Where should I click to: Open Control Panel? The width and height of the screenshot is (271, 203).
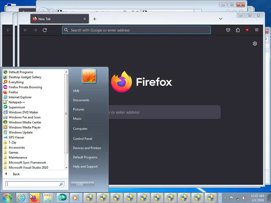pos(83,139)
